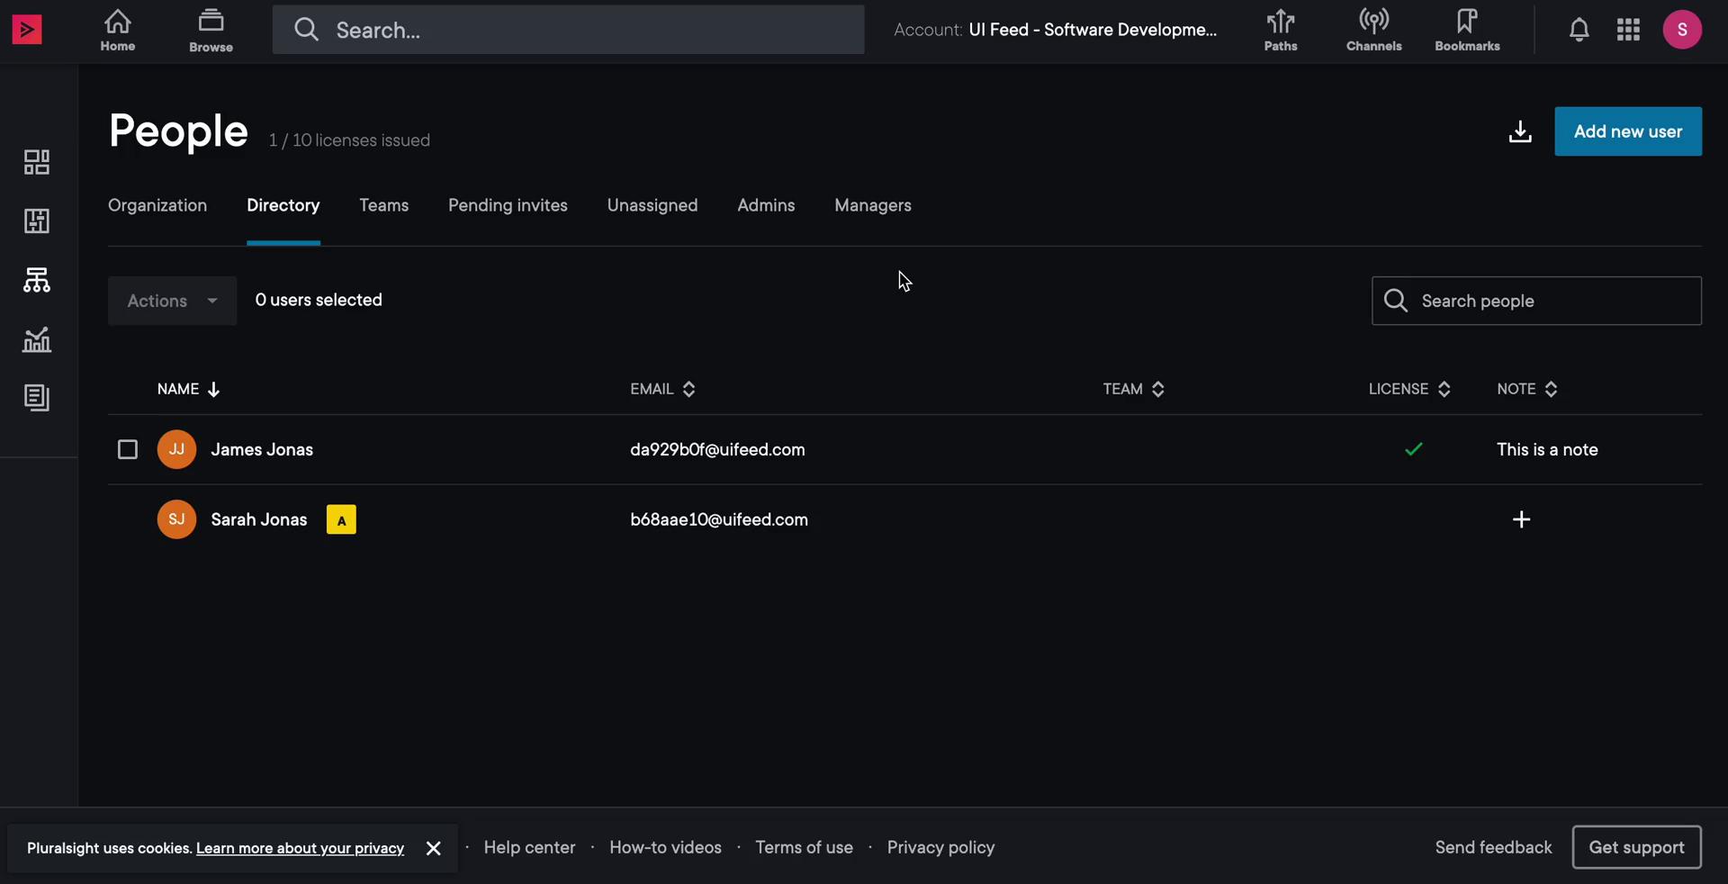1728x884 pixels.
Task: Sort by License column
Action: pyautogui.click(x=1409, y=389)
